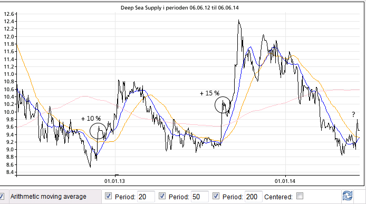Viewport: 366px width, 204px height.
Task: Click the 11.0 y-axis value
Action: [9, 74]
